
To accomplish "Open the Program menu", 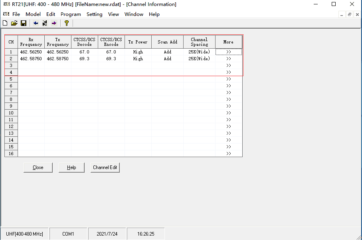I will 71,14.
